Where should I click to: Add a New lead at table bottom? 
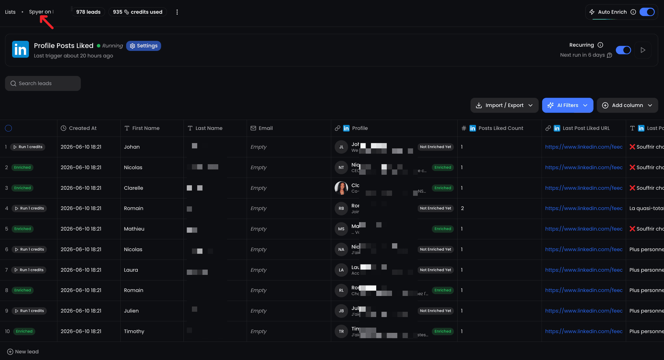pyautogui.click(x=23, y=352)
